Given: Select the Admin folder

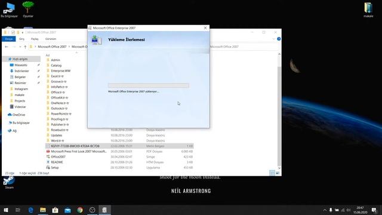Looking at the screenshot, I should tap(56, 60).
